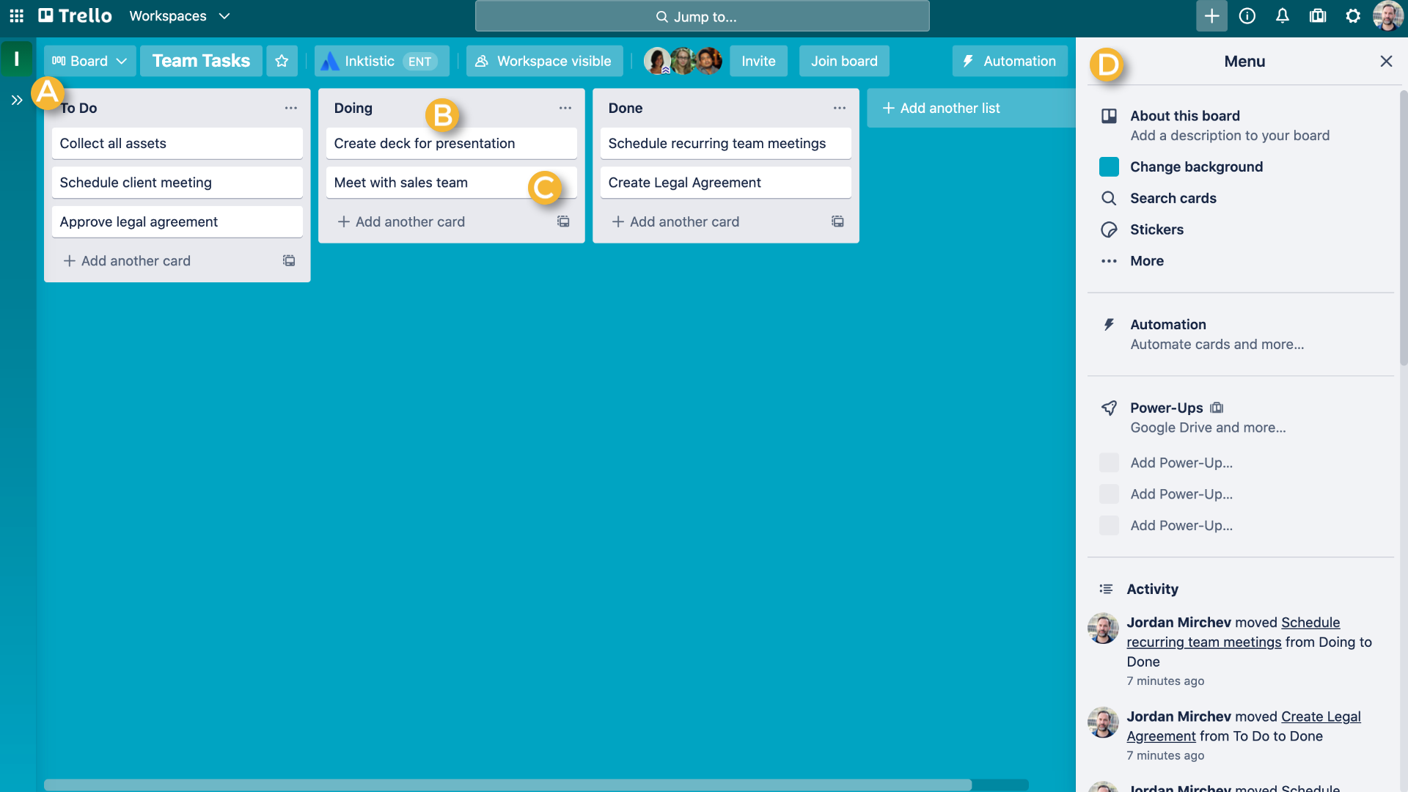Toggle star to favorite Team Tasks board
Viewport: 1408px width, 792px height.
[x=280, y=60]
